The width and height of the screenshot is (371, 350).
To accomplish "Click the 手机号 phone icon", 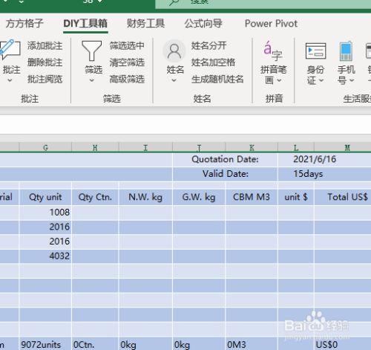I will coord(346,51).
